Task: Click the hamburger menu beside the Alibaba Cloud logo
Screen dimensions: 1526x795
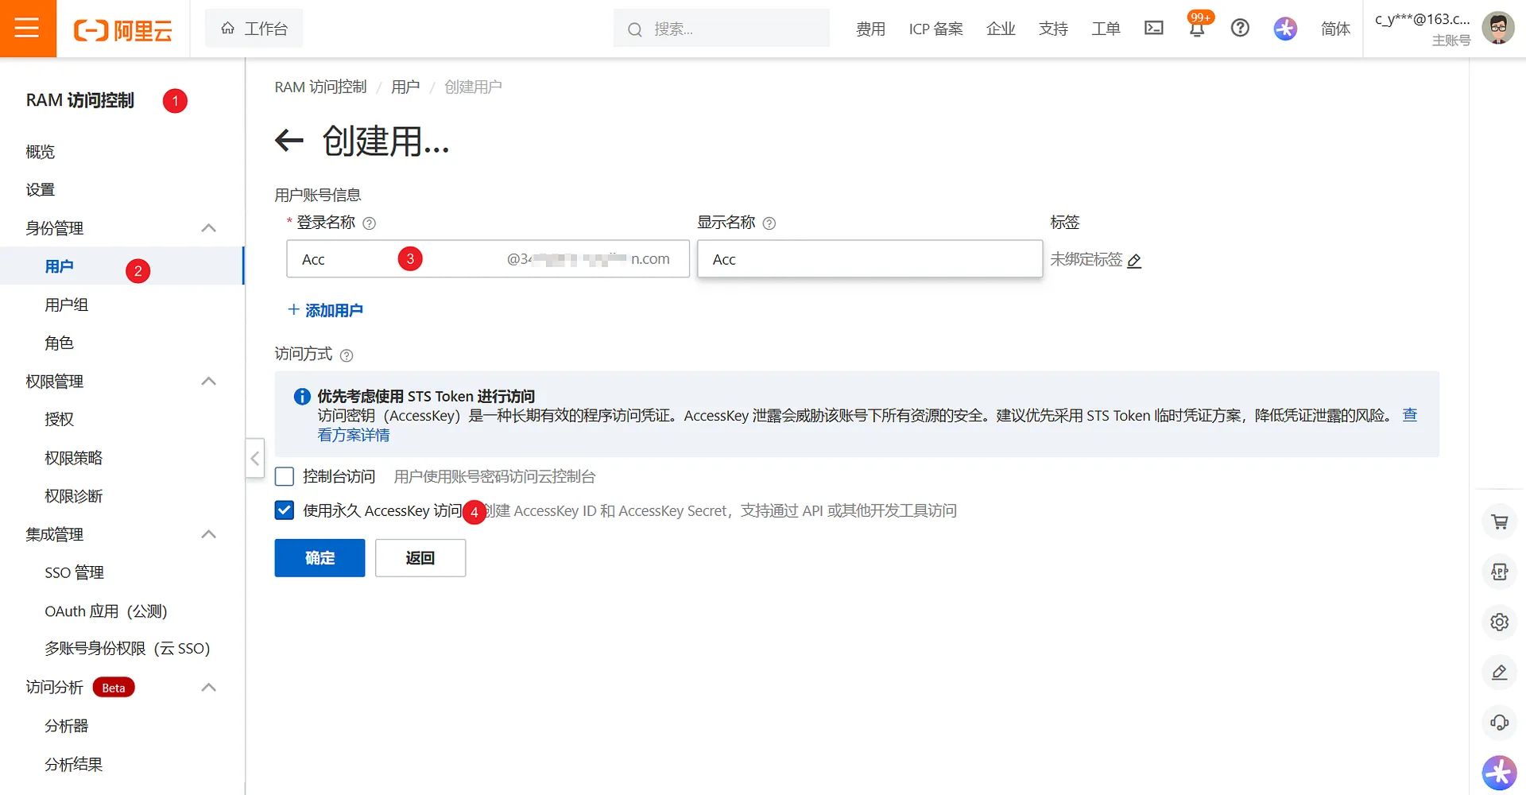Action: (x=28, y=28)
